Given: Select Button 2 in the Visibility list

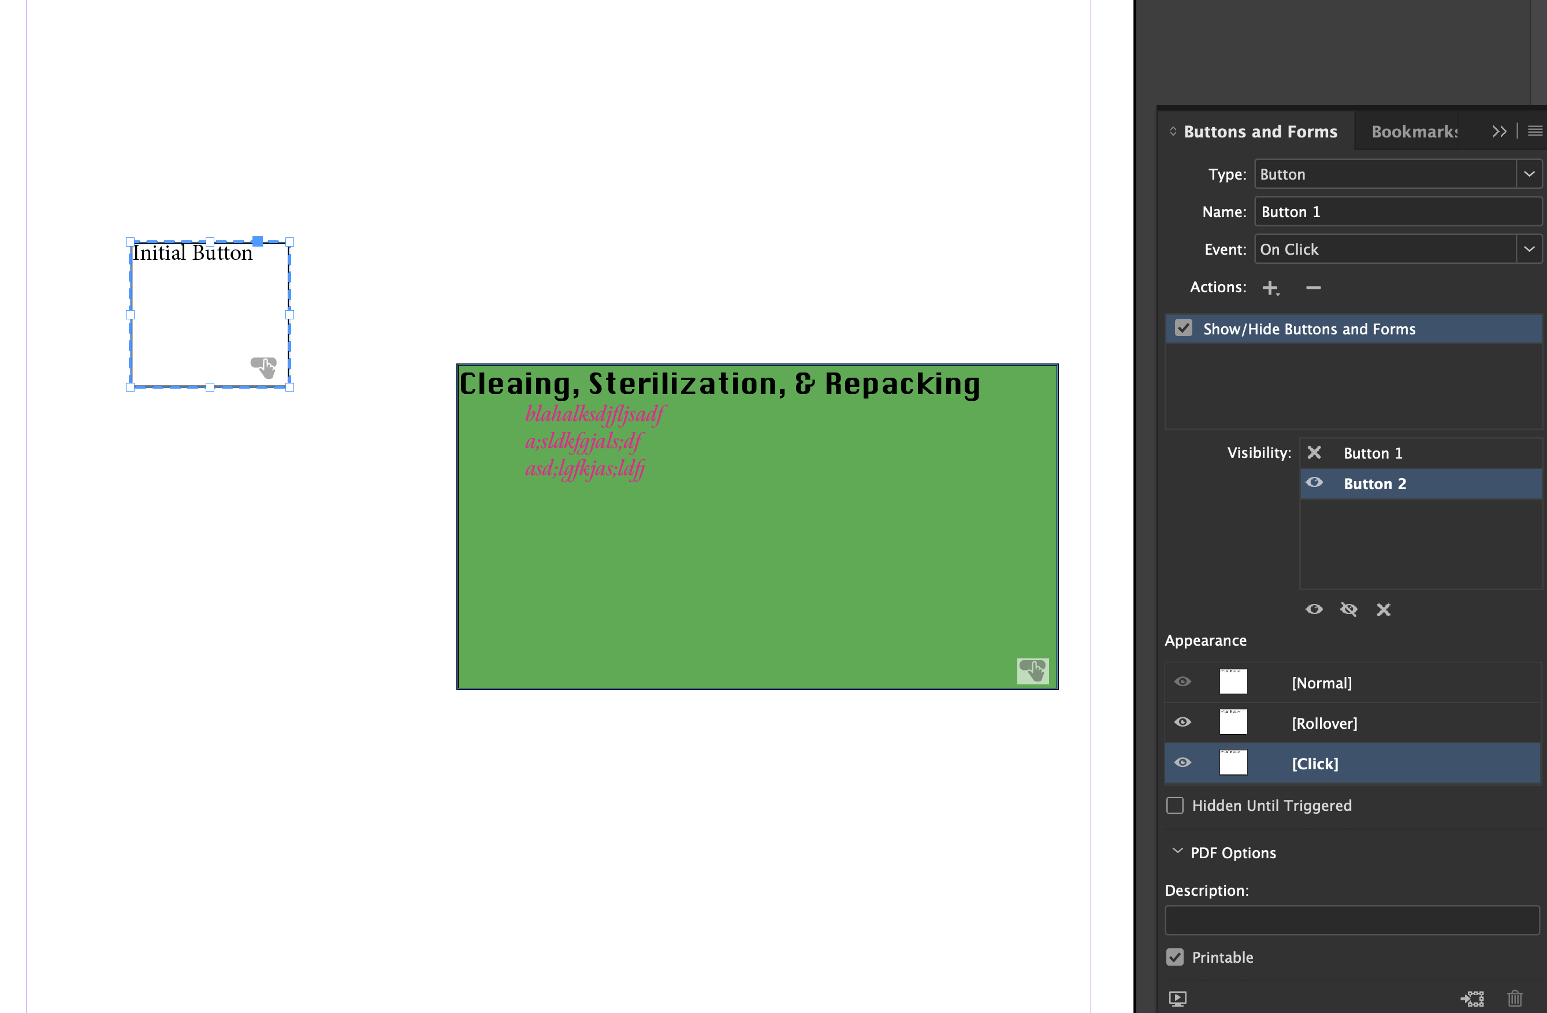Looking at the screenshot, I should 1374,483.
